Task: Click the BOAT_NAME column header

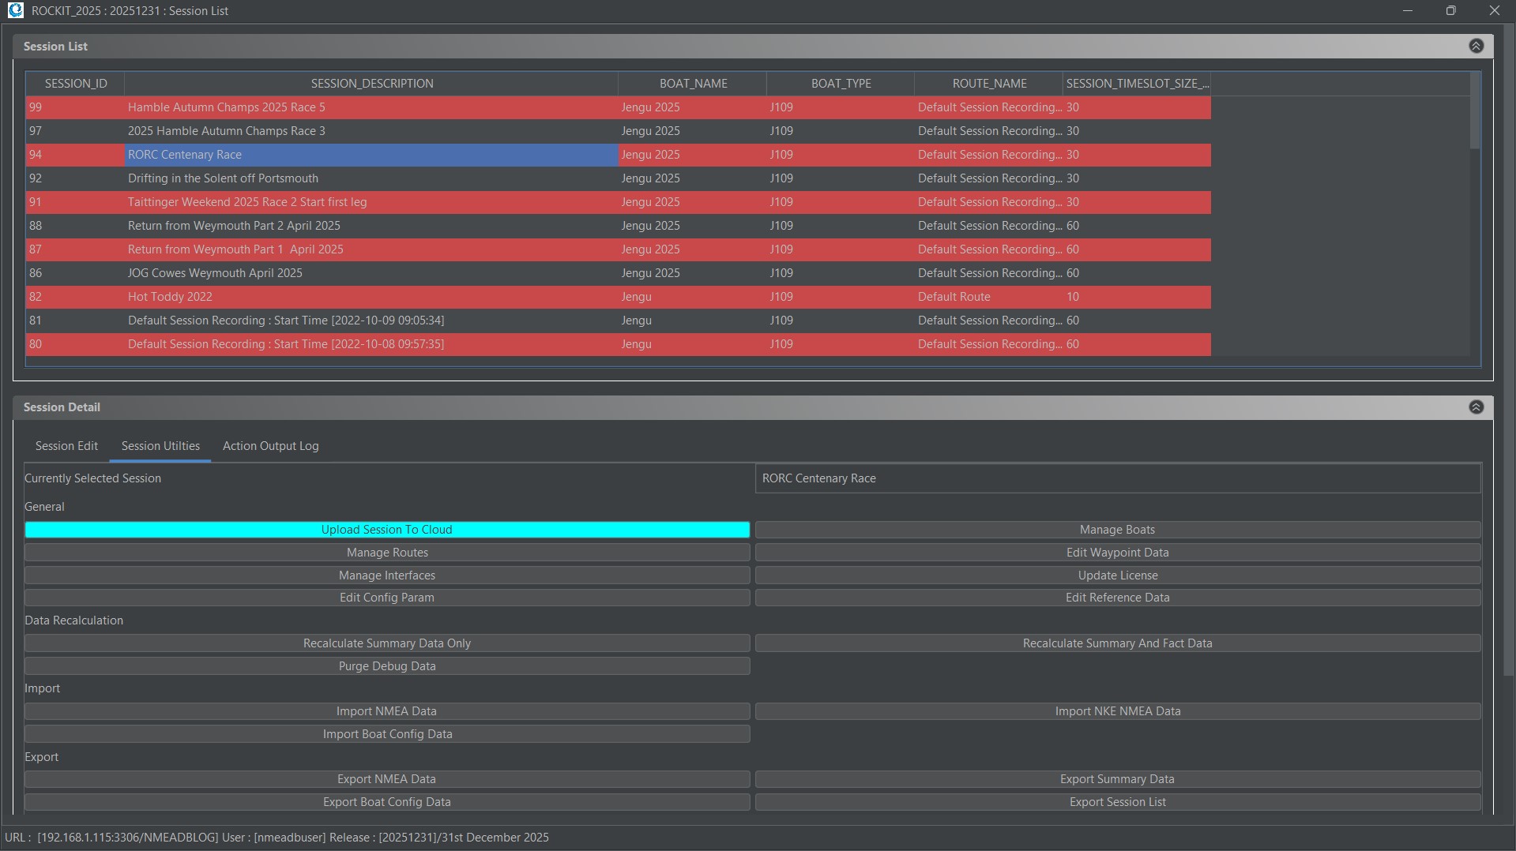Action: click(x=693, y=84)
